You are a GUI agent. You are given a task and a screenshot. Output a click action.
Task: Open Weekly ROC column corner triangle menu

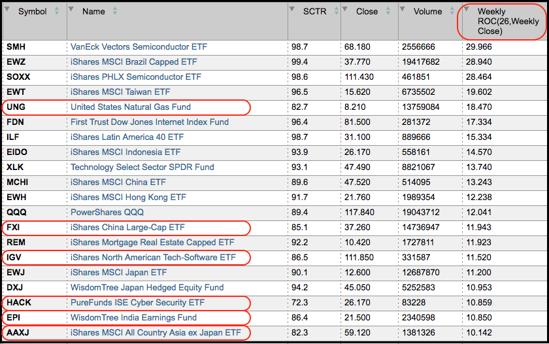point(466,9)
